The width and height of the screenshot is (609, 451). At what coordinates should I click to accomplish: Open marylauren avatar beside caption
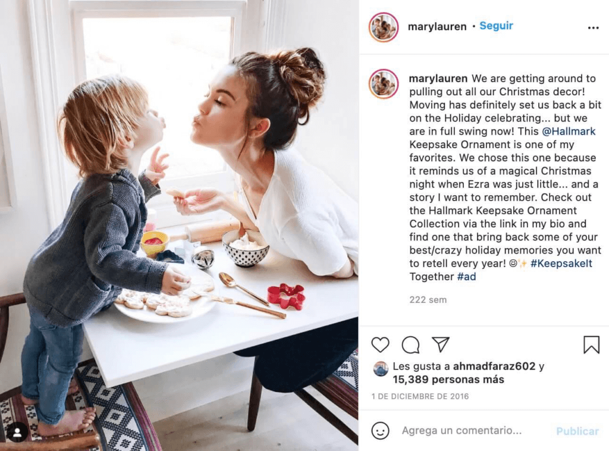[384, 84]
